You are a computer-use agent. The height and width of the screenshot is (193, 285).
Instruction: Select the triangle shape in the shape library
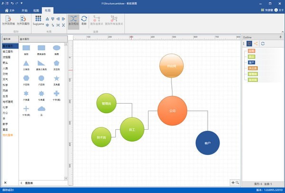point(26,63)
